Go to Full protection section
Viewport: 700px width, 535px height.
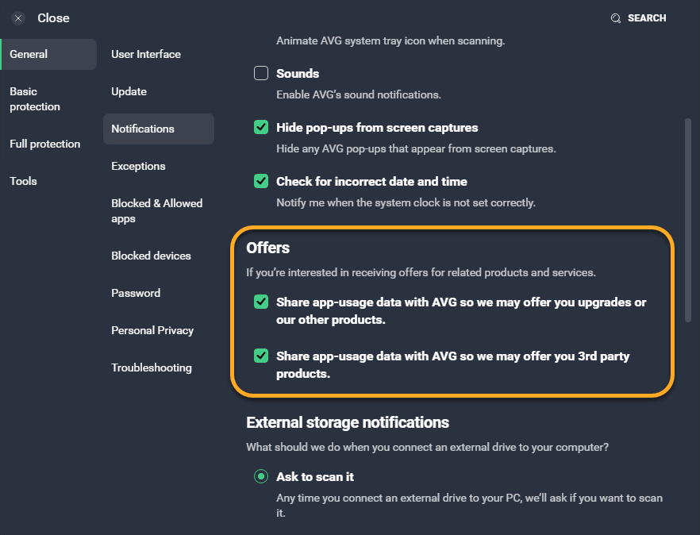pyautogui.click(x=45, y=144)
